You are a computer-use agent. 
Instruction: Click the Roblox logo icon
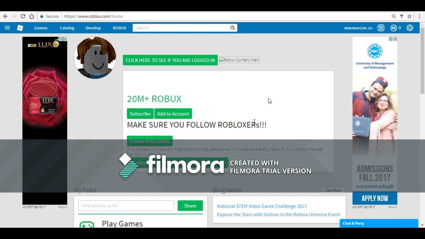click(20, 28)
